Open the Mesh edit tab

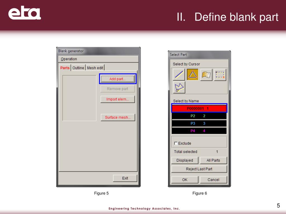click(95, 68)
